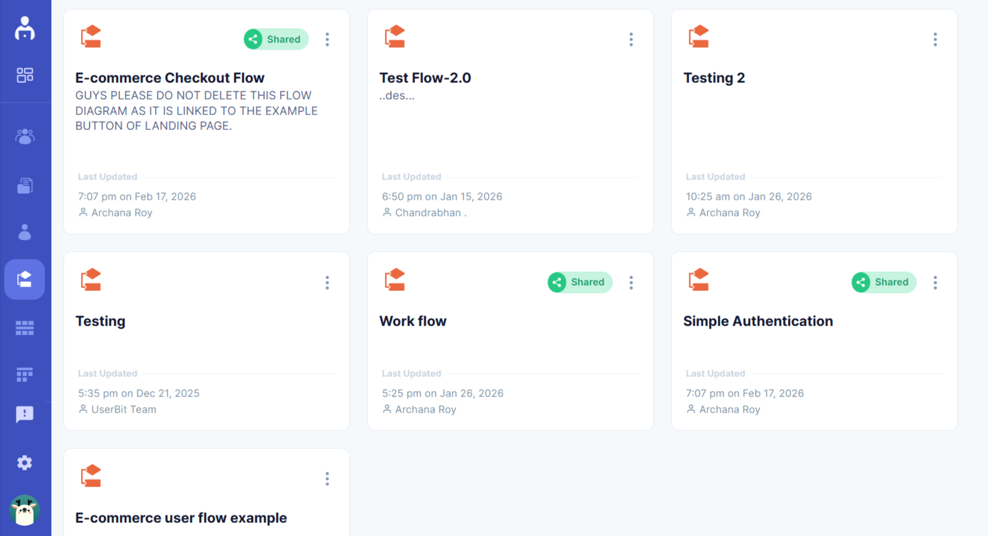Open the feedback speech bubble icon
Screen dimensions: 988x536
click(x=24, y=414)
